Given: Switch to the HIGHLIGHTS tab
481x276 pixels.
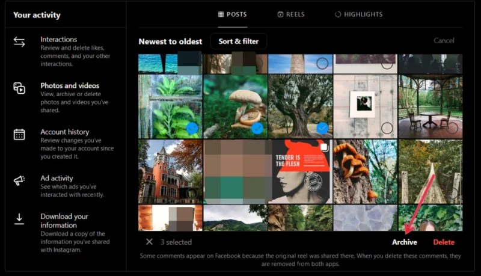Looking at the screenshot, I should 358,14.
